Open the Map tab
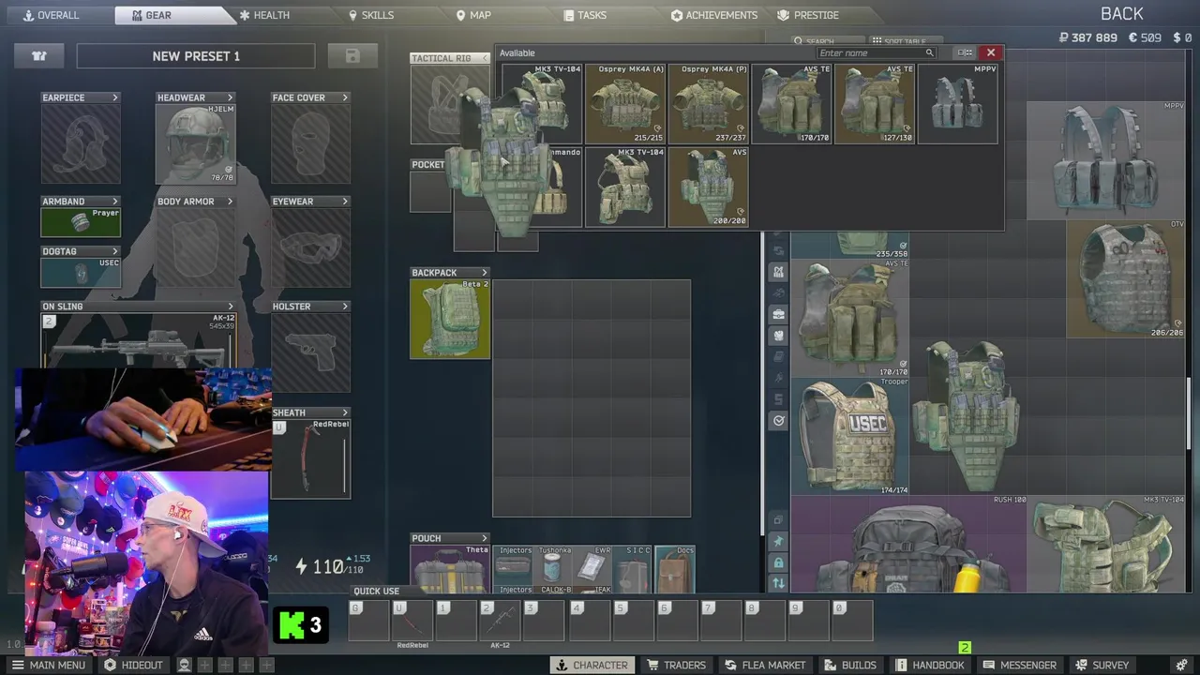 tap(473, 15)
